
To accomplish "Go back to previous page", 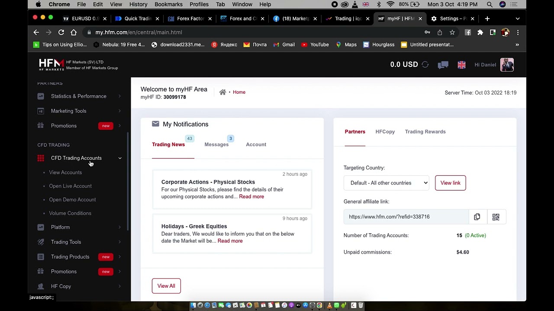I will click(36, 32).
